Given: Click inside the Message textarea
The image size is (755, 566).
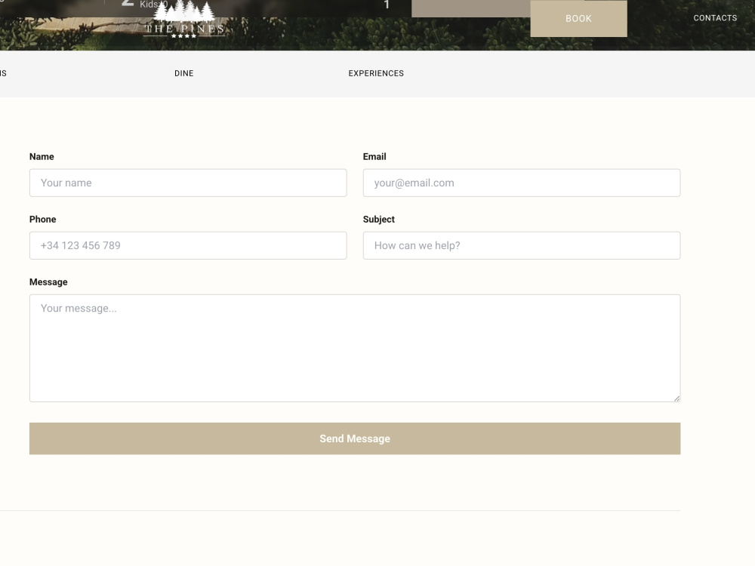Looking at the screenshot, I should pyautogui.click(x=355, y=348).
